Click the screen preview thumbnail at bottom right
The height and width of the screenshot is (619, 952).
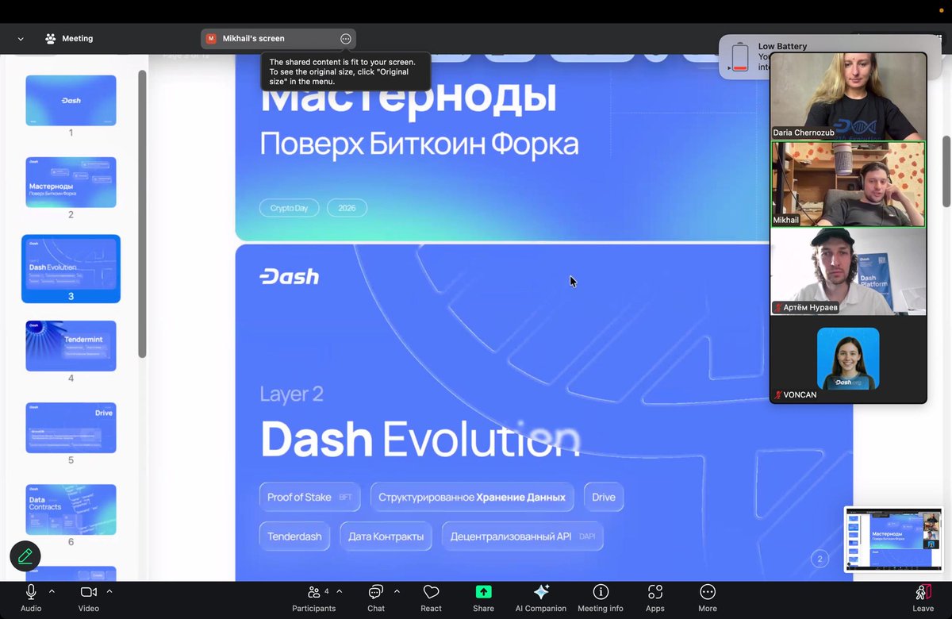(x=892, y=540)
